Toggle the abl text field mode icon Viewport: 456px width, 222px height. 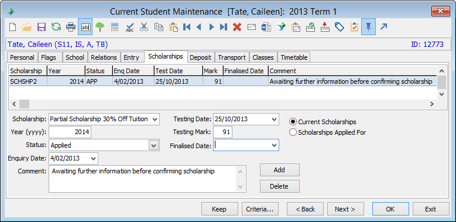(85, 27)
